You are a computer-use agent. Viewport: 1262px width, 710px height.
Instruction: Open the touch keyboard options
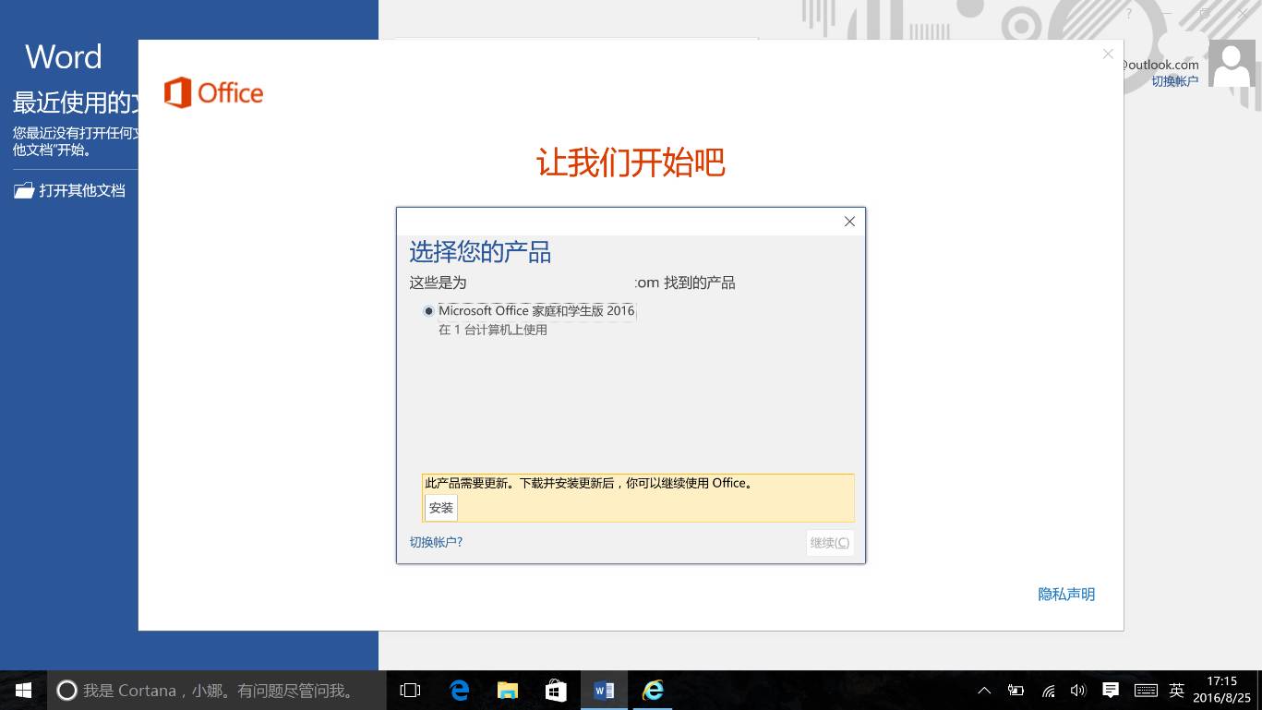pos(1145,690)
